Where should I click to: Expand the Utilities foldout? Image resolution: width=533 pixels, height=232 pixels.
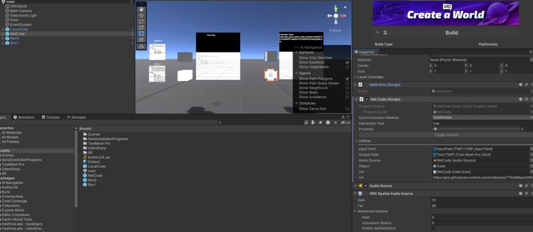coord(356,141)
